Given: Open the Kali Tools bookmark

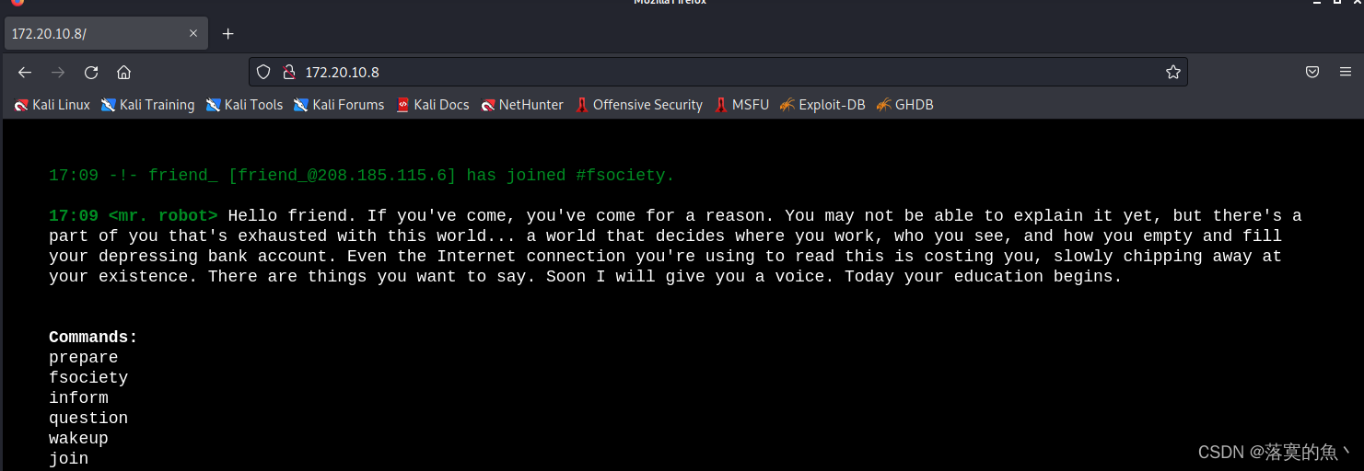Looking at the screenshot, I should coord(244,105).
